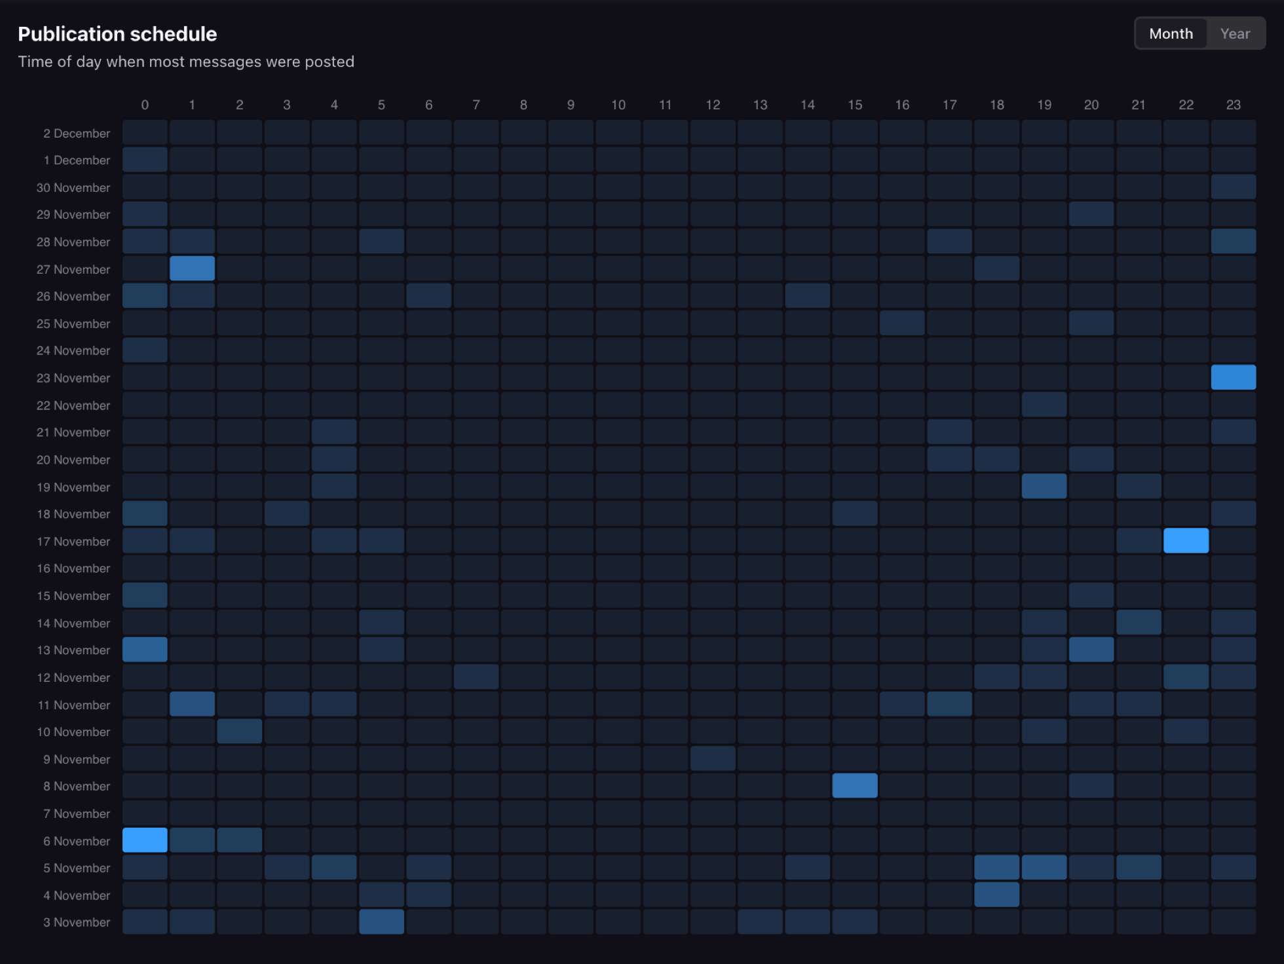Select the 10 November hour 2 cell
1284x964 pixels.
coord(240,732)
